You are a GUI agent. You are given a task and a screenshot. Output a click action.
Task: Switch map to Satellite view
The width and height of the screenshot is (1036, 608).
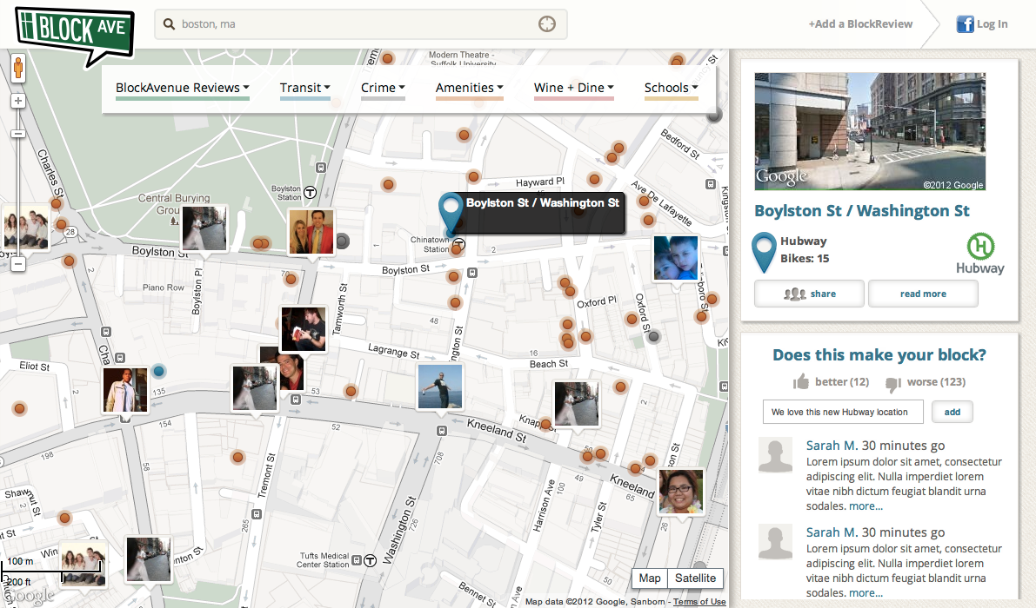695,578
